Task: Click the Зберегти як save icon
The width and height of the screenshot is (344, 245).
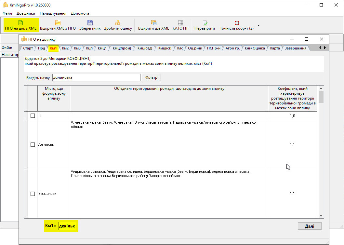Action: (x=90, y=23)
